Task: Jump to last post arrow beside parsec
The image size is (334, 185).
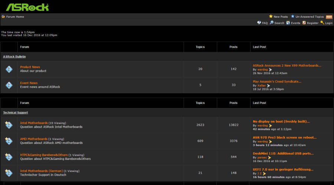Action: tap(269, 157)
